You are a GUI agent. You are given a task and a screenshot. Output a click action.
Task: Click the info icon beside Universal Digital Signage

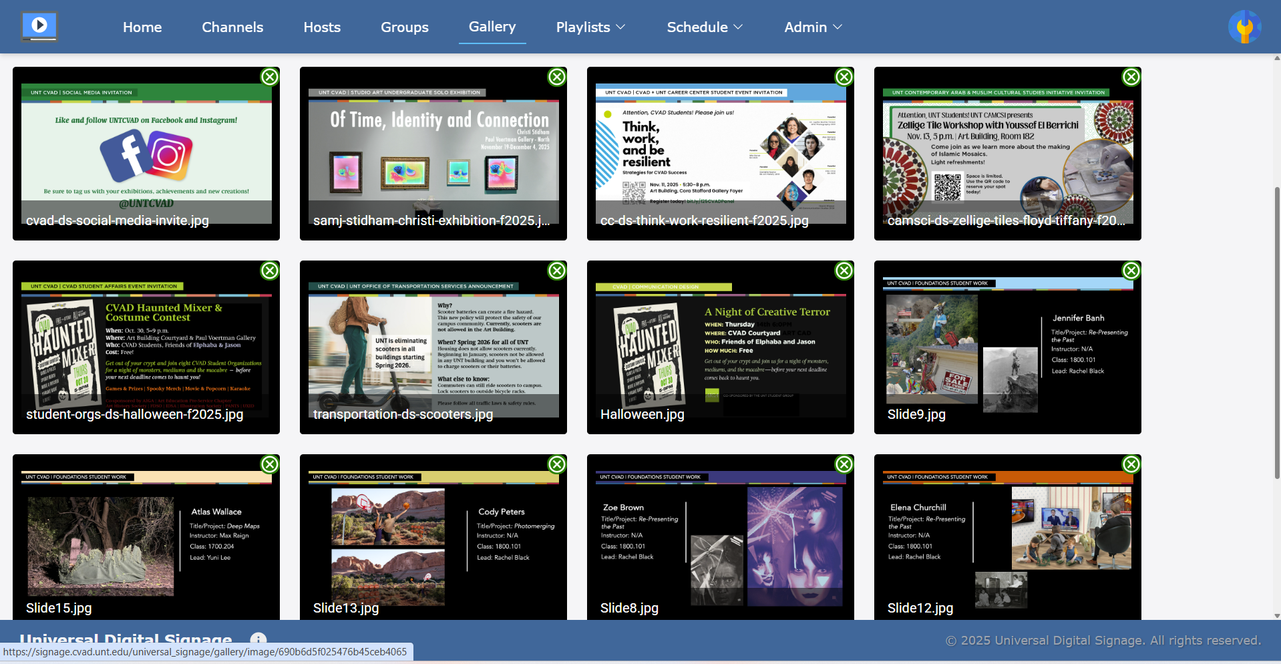(258, 639)
